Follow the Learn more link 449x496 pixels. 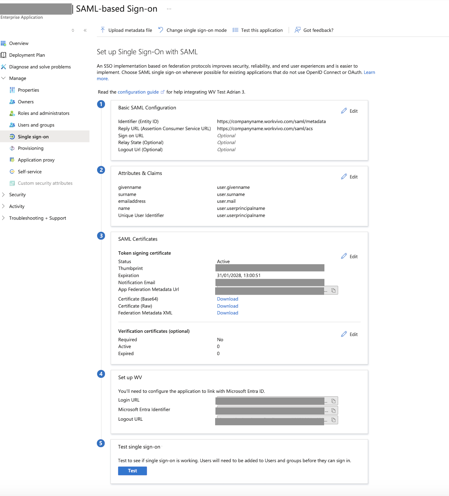pos(369,72)
